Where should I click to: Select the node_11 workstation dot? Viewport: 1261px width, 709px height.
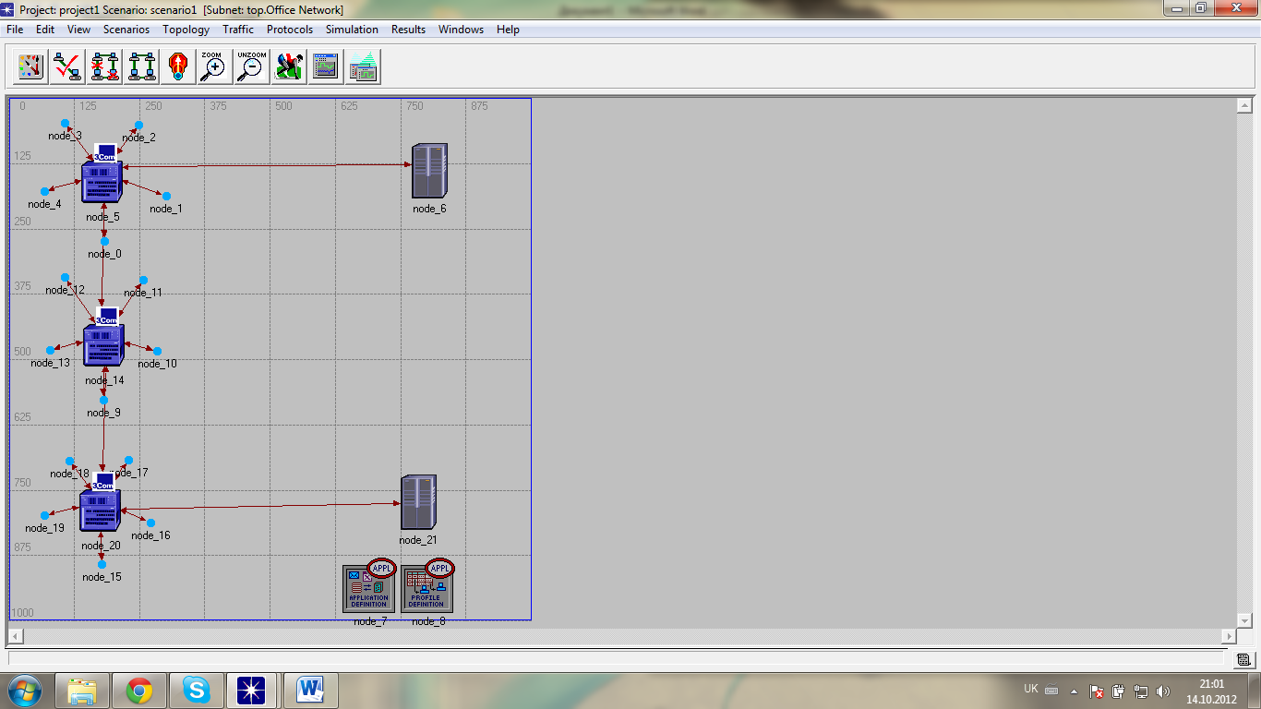142,280
